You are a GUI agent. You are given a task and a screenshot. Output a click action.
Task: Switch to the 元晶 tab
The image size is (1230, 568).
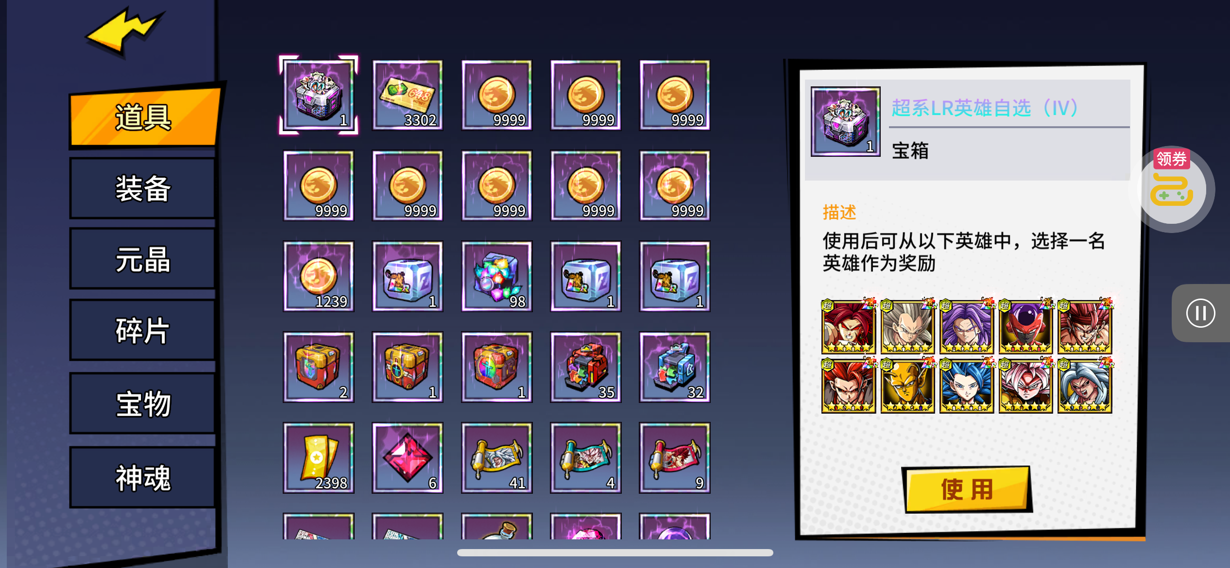point(143,260)
